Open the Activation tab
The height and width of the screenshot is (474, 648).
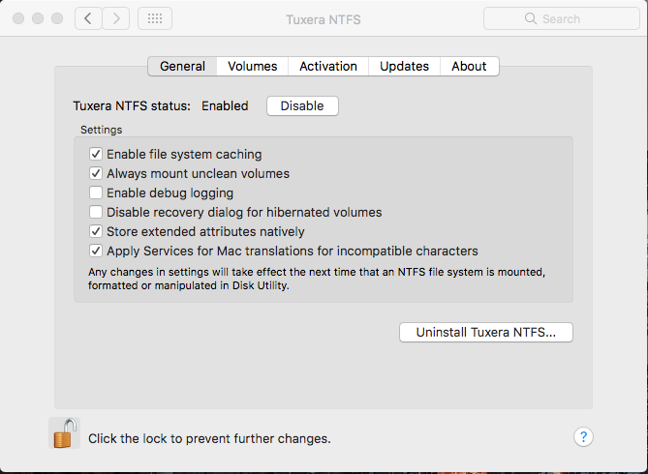(x=328, y=66)
